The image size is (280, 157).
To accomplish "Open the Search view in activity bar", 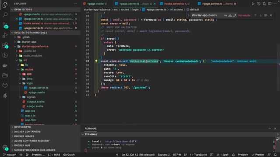I will [x=5, y=15].
